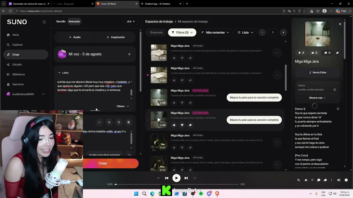Switch to Avanzado mode
Image resolution: width=353 pixels, height=198 pixels.
point(74,21)
